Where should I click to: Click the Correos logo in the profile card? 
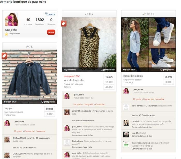tap(50, 14)
